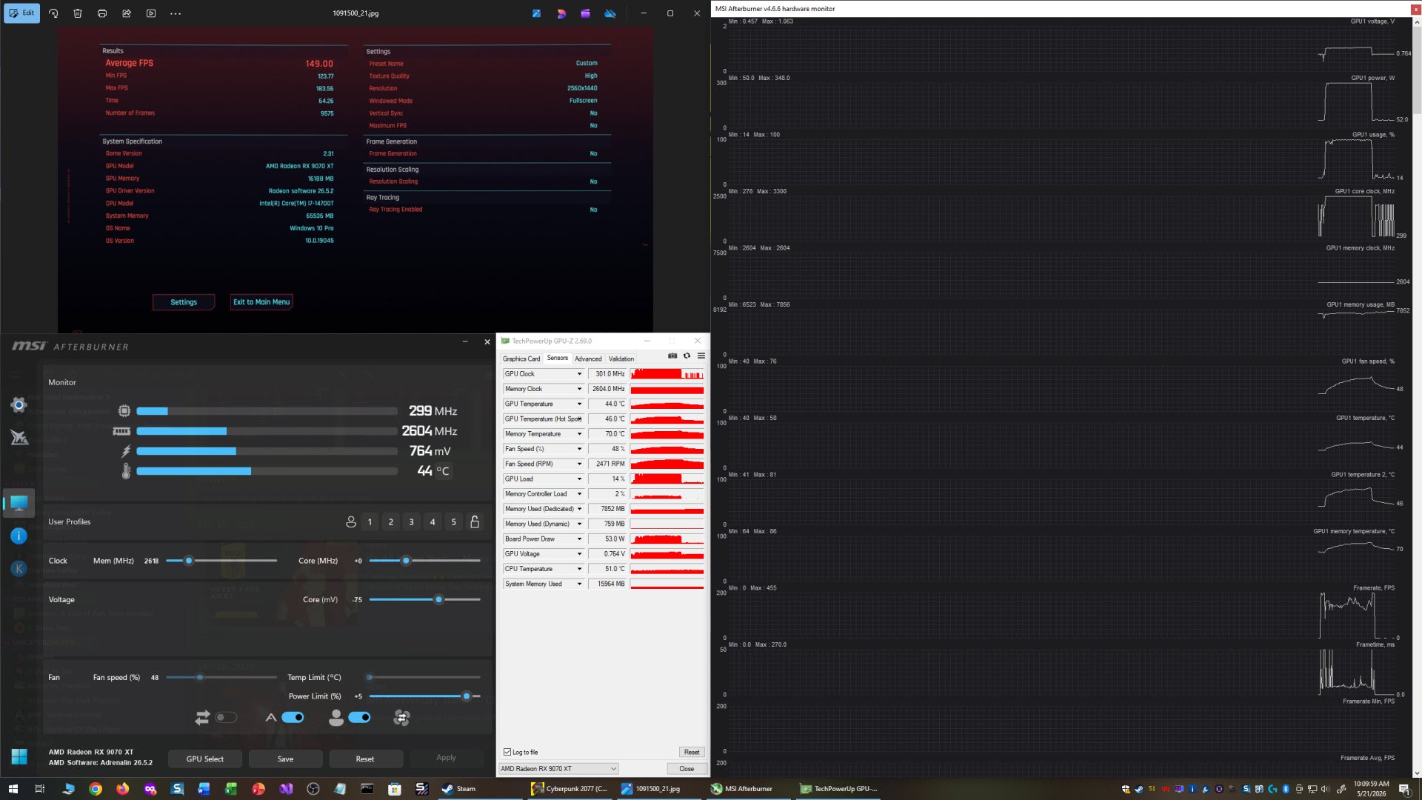Click Reset in Afterburner
Image resolution: width=1422 pixels, height=800 pixels.
tap(365, 759)
